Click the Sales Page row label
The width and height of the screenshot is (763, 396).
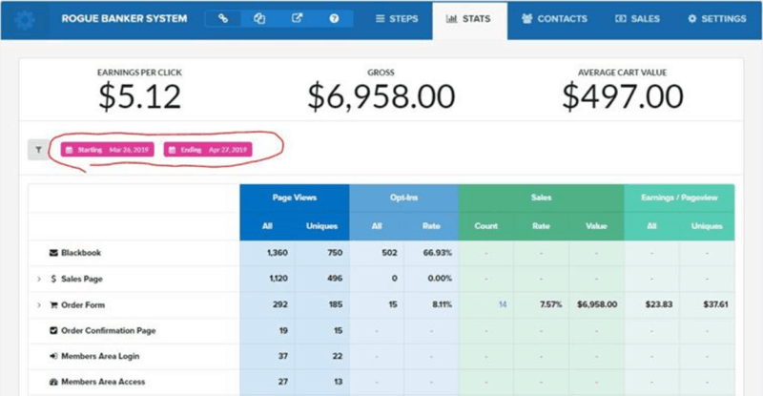click(82, 279)
